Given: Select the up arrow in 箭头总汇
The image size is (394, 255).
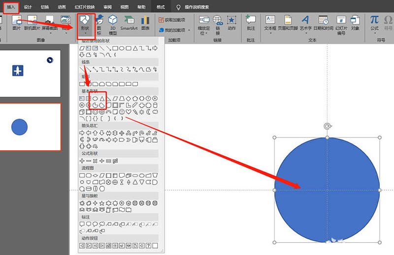Looking at the screenshot, I should pos(95,133).
